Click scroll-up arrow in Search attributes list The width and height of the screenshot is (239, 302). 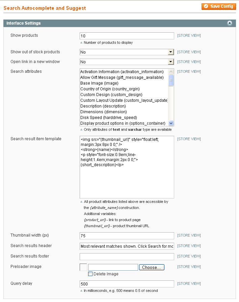click(x=171, y=72)
